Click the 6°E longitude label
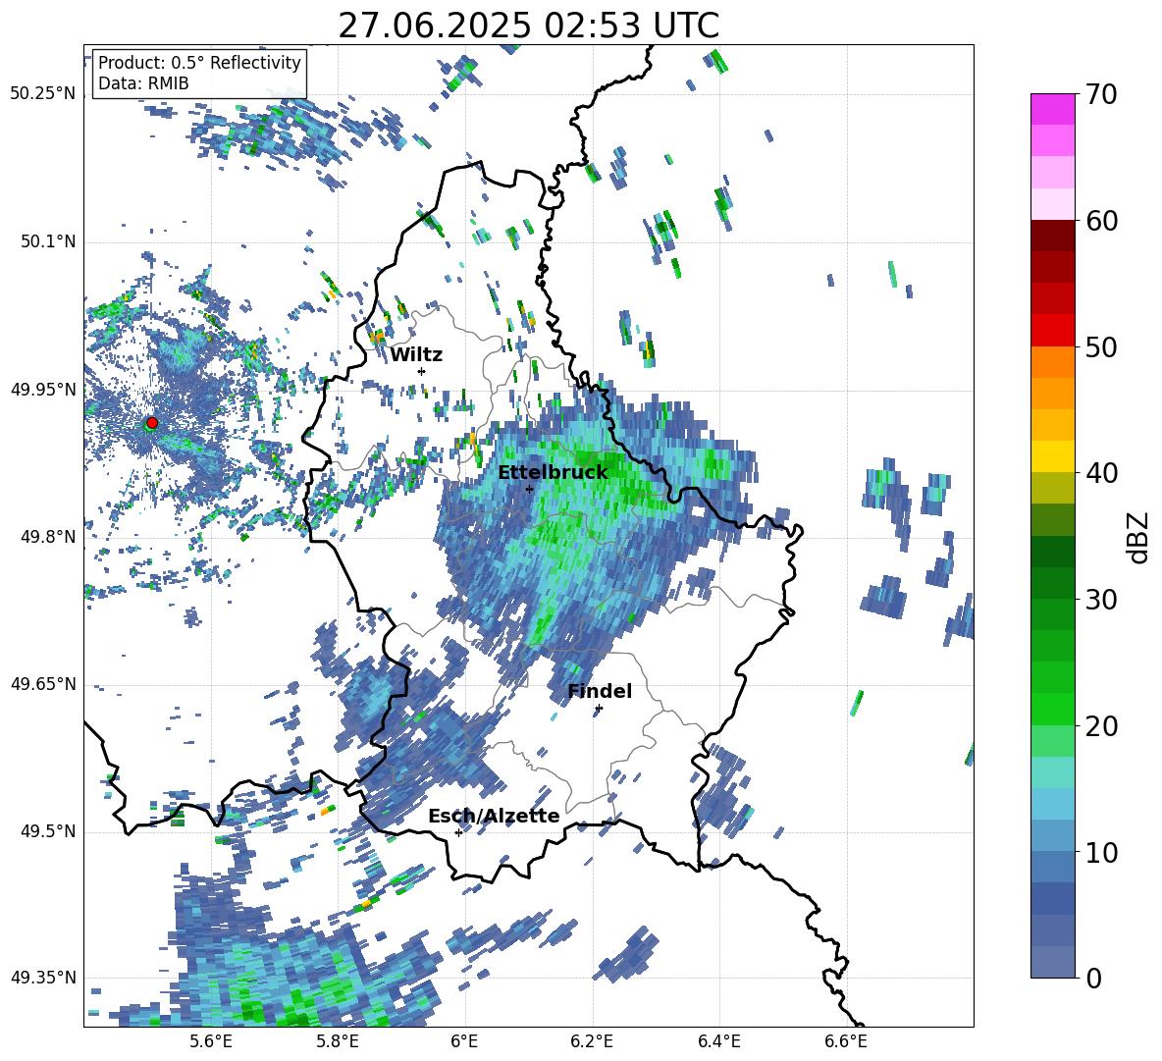This screenshot has height=1061, width=1162. coord(464,1041)
